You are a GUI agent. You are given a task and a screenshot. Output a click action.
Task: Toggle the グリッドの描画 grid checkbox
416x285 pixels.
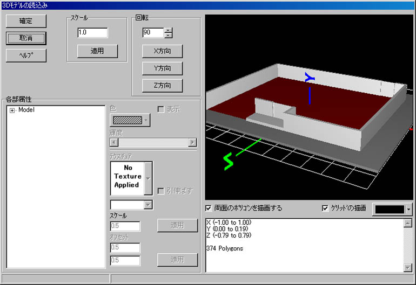tap(325, 208)
